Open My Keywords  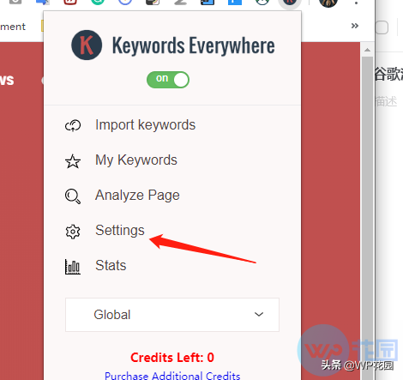tap(136, 160)
